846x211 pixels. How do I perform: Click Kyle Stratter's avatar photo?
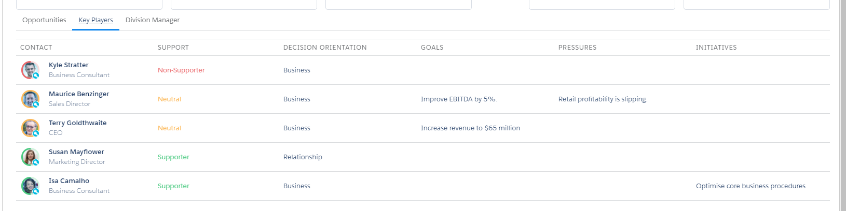[x=30, y=70]
